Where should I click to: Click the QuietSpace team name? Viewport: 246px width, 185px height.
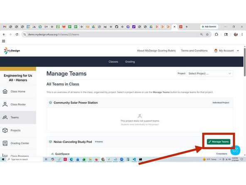coord(62,154)
